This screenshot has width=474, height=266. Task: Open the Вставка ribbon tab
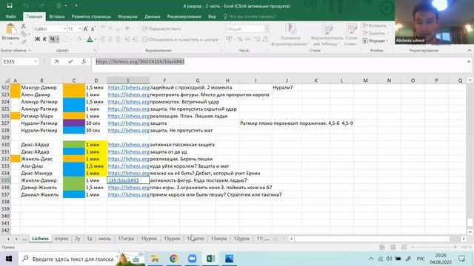point(57,16)
